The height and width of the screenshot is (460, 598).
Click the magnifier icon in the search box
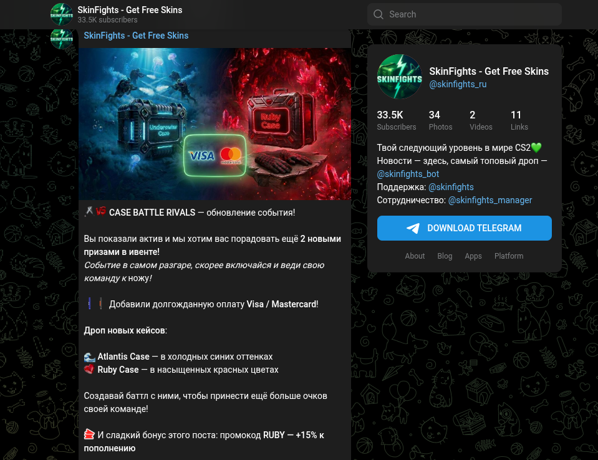click(x=379, y=14)
